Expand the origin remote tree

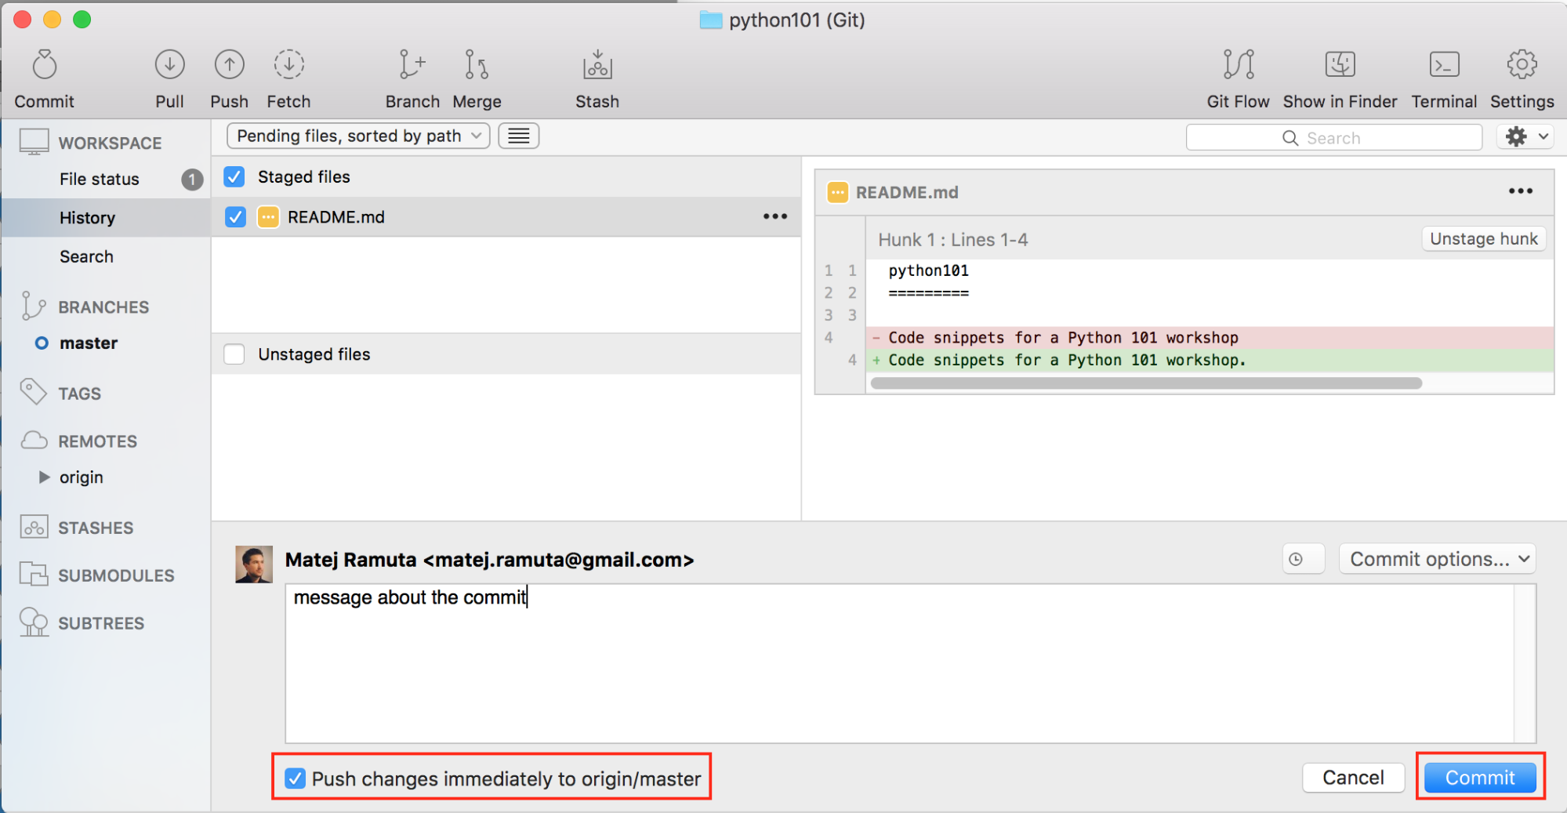[45, 477]
